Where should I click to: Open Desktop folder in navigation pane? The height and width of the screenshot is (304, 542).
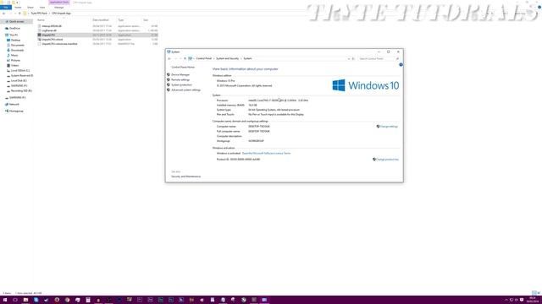coord(15,40)
